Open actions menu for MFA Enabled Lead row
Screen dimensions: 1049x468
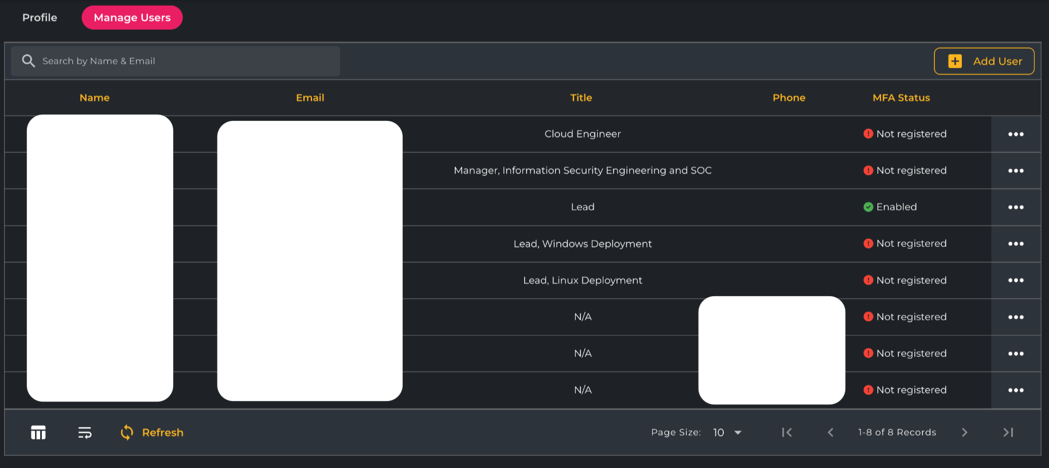point(1016,207)
